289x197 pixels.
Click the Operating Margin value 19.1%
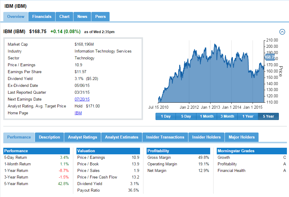coord(204,164)
